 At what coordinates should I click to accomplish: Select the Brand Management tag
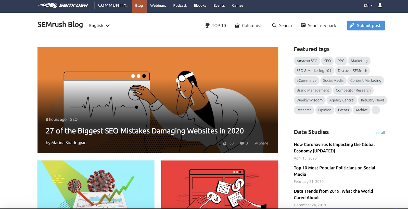[313, 90]
